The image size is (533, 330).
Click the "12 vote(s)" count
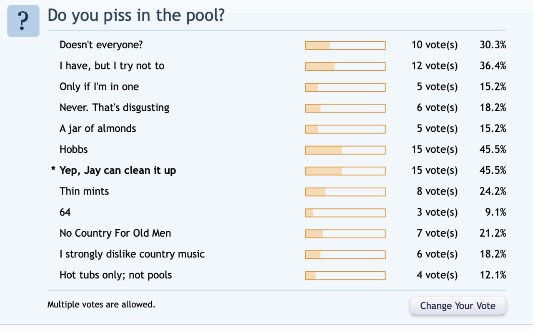coord(435,66)
